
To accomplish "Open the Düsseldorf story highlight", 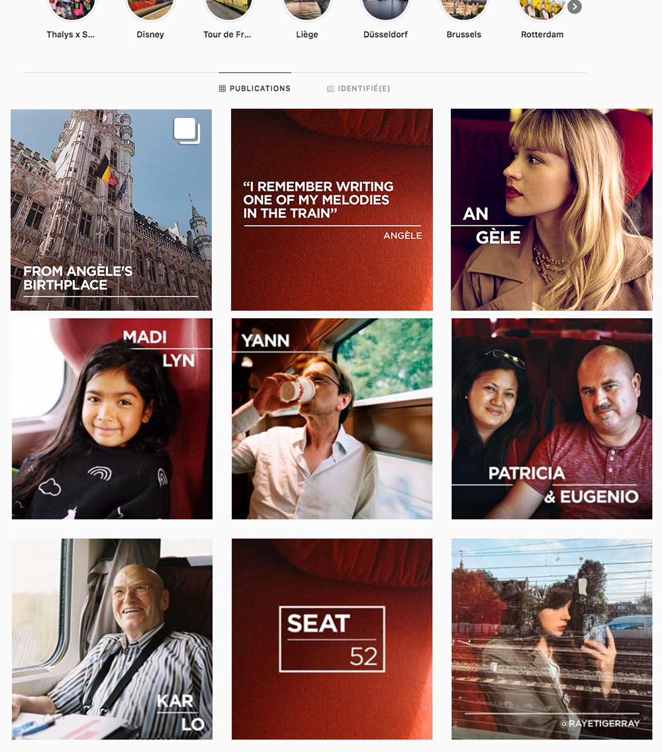I will (x=385, y=9).
